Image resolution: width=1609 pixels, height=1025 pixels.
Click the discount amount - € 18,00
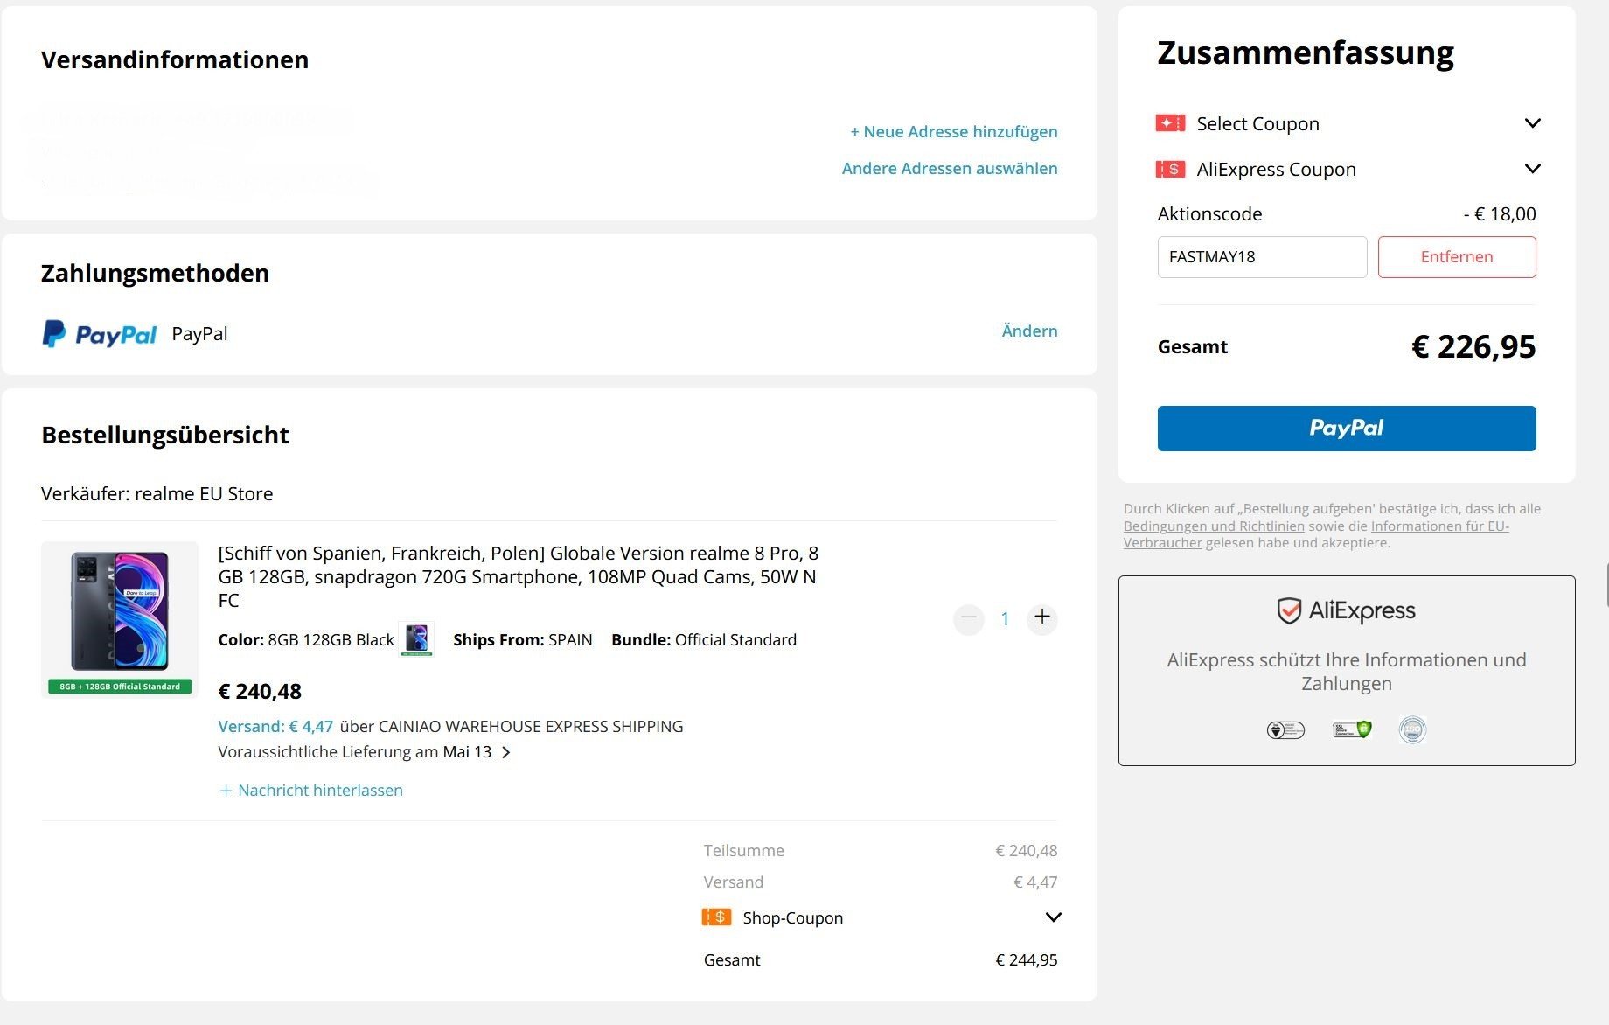click(1500, 213)
